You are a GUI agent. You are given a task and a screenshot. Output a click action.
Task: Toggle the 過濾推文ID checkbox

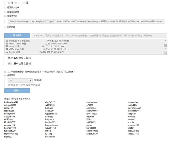[5, 16]
